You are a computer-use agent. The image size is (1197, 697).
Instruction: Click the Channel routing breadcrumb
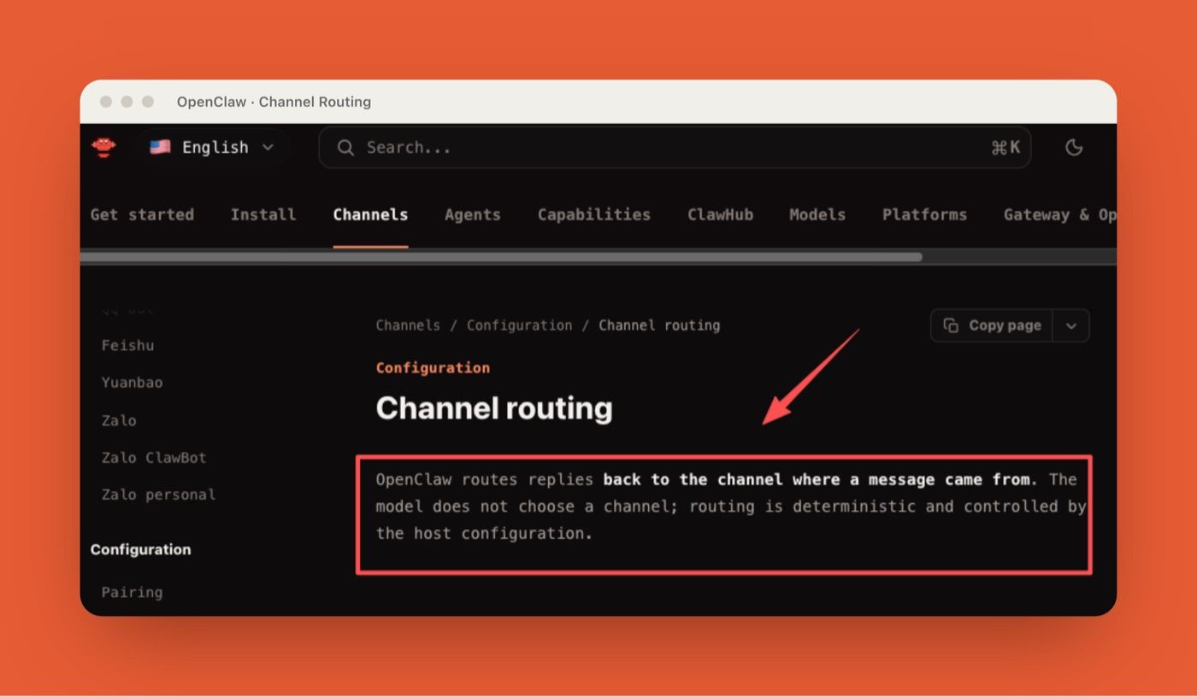coord(659,325)
